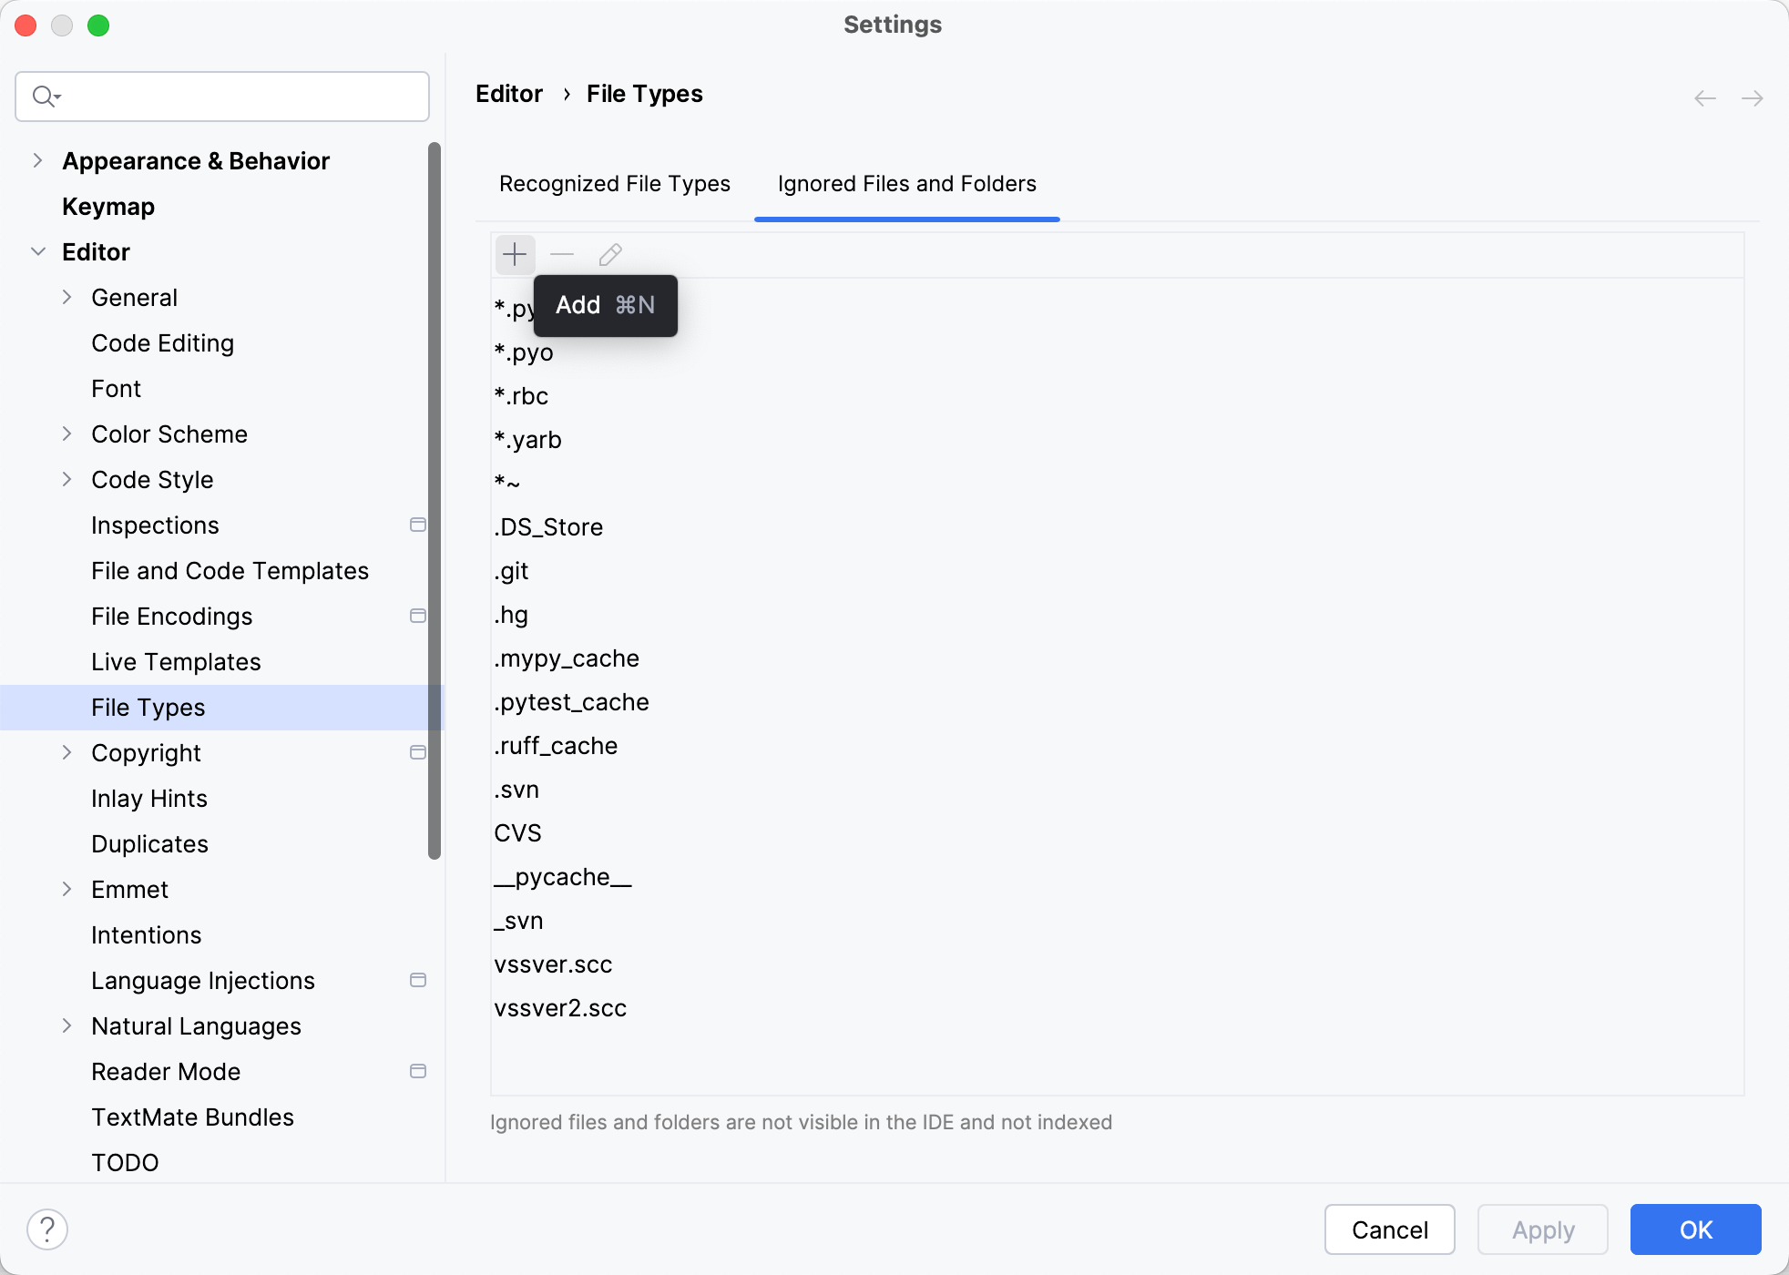This screenshot has width=1789, height=1275.
Task: Select Ignored Files and Folders tab
Action: (906, 184)
